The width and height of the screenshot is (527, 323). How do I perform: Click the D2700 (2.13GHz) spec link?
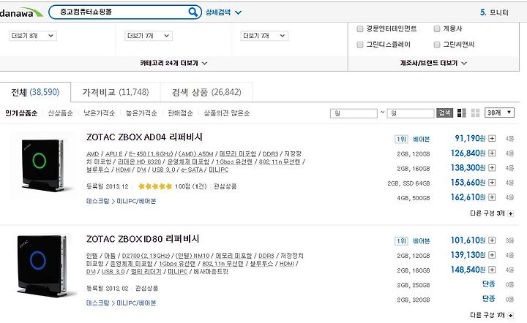[146, 256]
